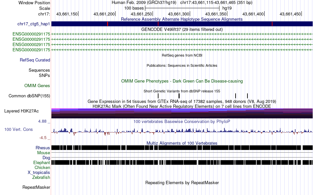Image resolution: width=313 pixels, height=195 pixels.
Task: Click the -4.5 PhyloP minimum value
Action: [x=43, y=138]
